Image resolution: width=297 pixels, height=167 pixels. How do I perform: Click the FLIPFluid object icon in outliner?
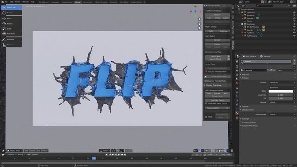[245, 33]
